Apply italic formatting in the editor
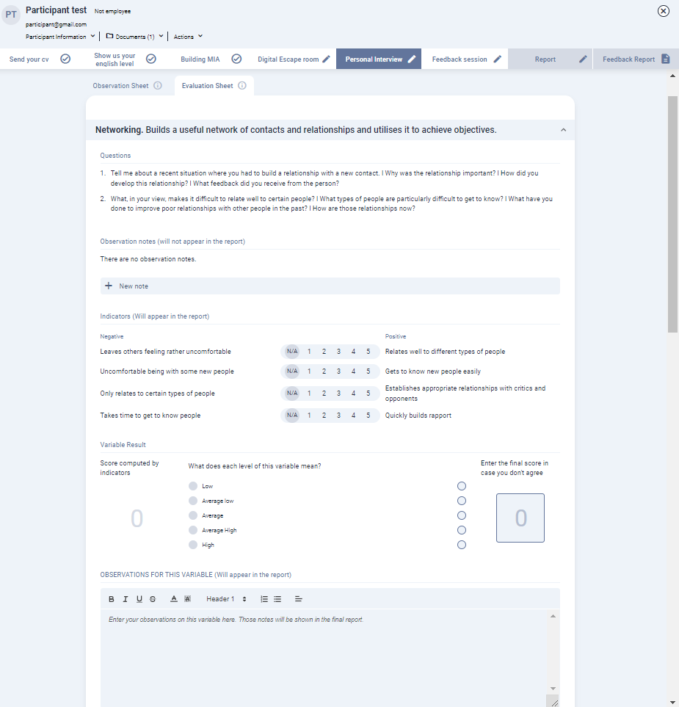Screen dimensions: 679x707 click(x=126, y=599)
